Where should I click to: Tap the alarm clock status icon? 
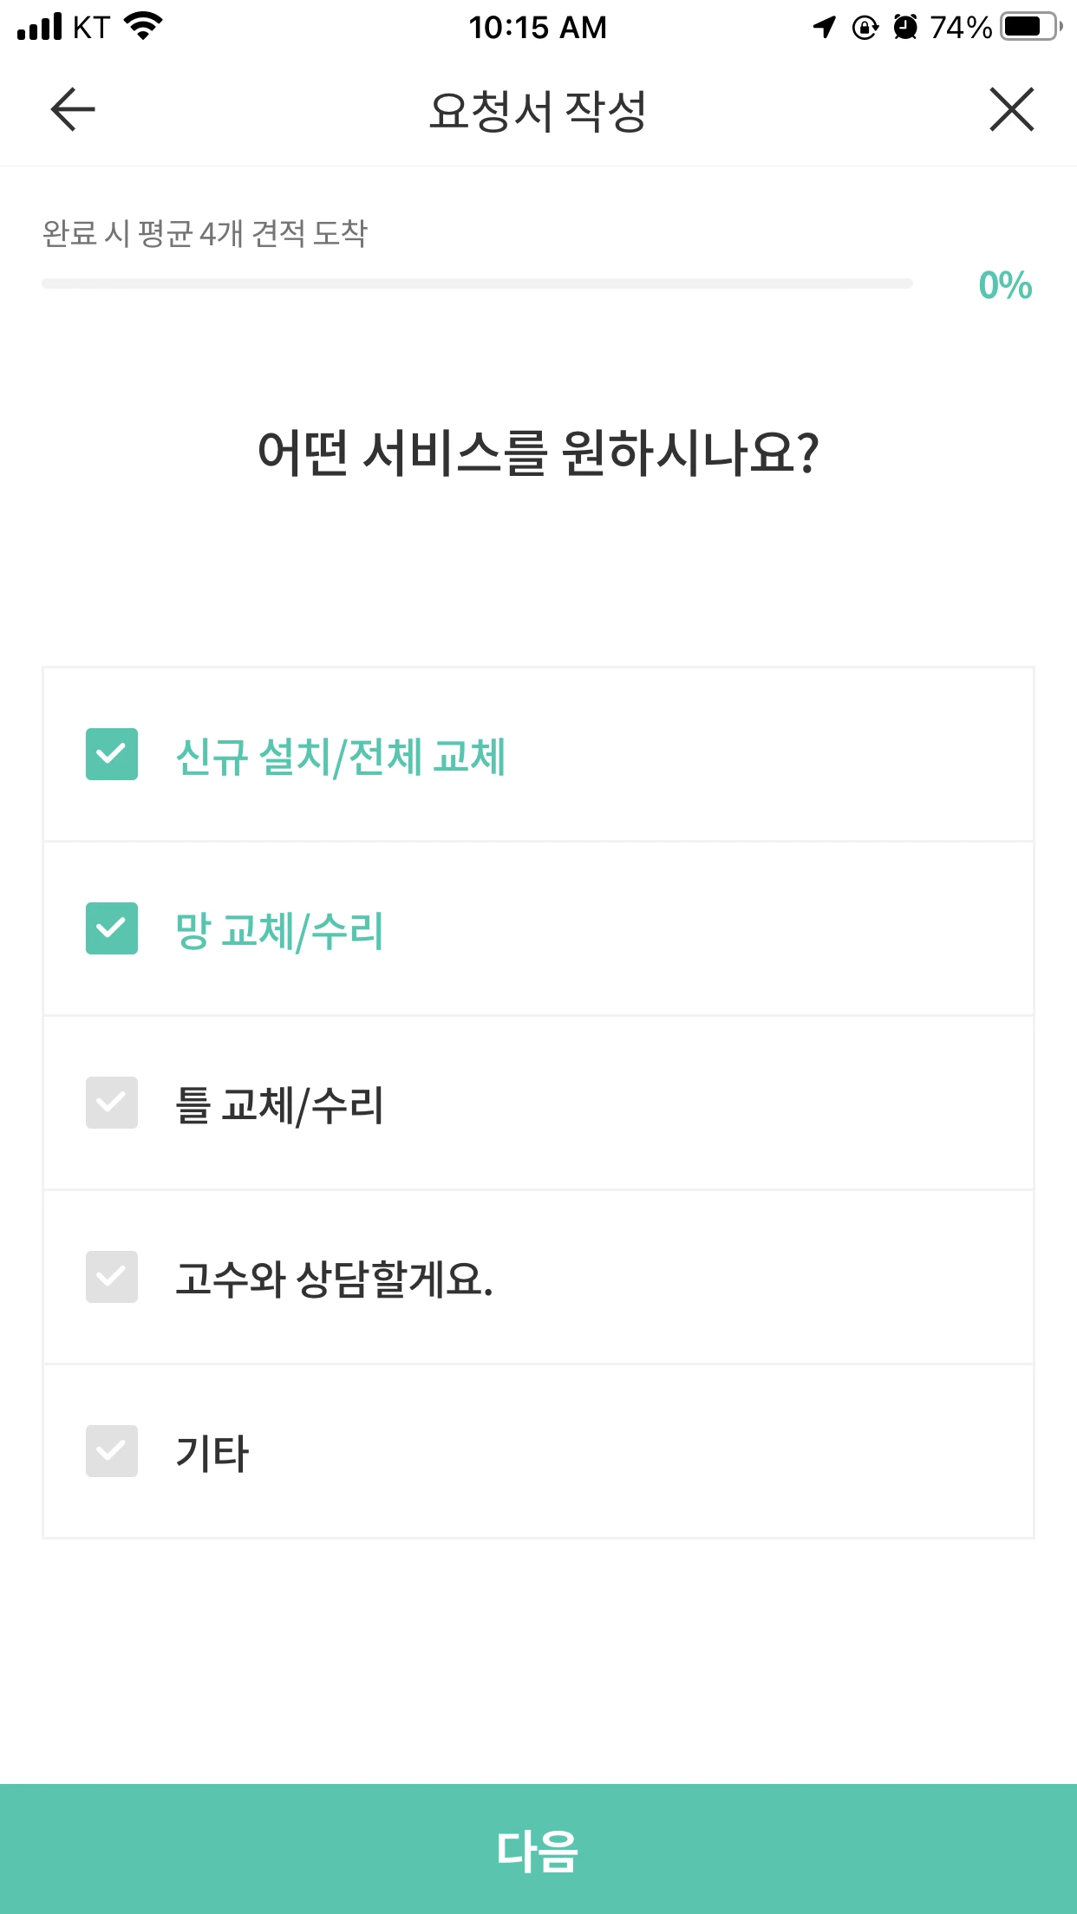(905, 27)
